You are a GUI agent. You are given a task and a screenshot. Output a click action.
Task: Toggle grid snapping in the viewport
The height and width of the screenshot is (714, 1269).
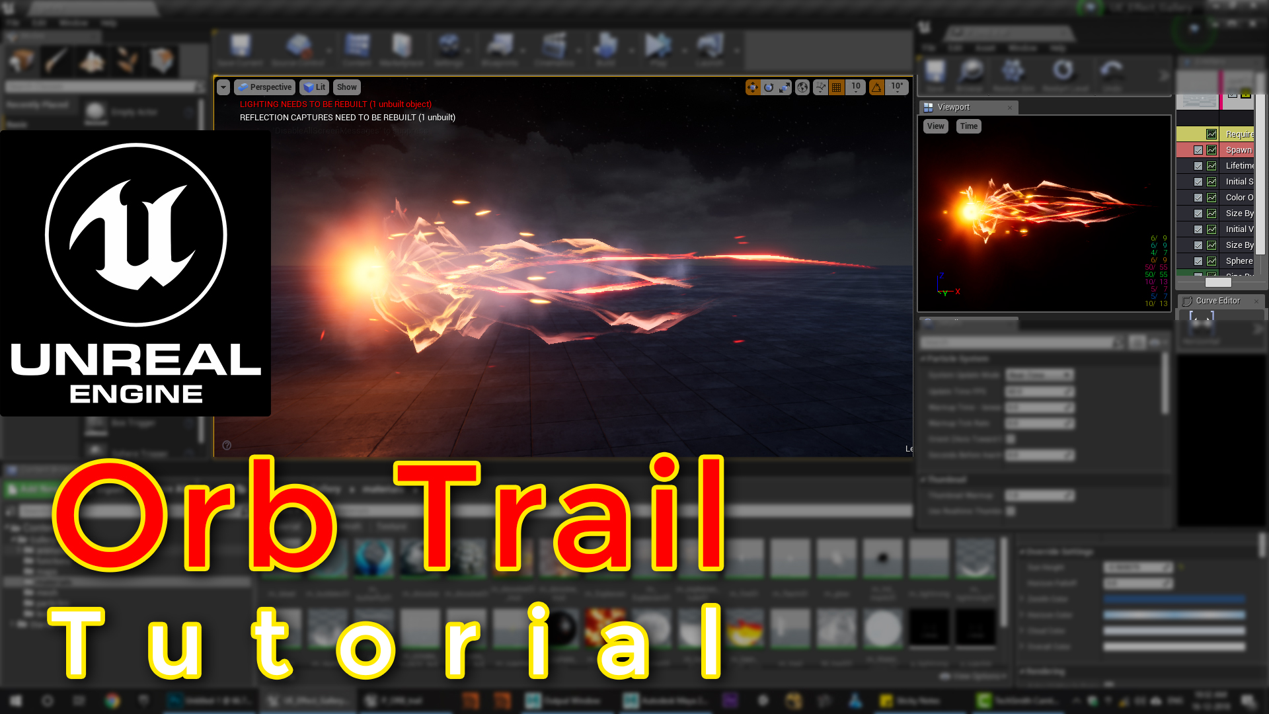coord(837,87)
